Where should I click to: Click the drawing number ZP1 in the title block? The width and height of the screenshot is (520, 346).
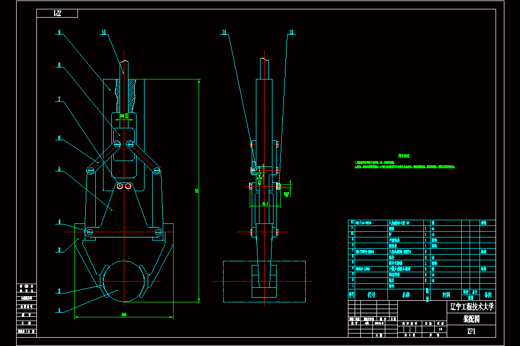472,331
